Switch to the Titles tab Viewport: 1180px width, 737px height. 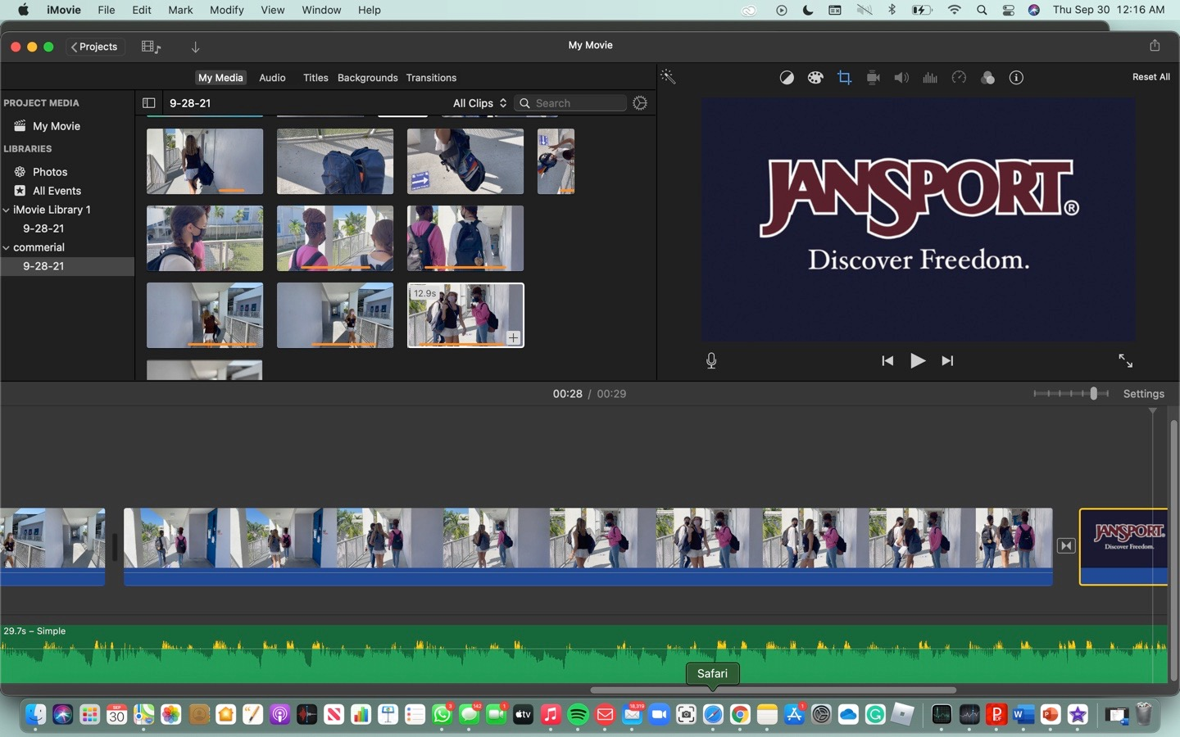(315, 78)
